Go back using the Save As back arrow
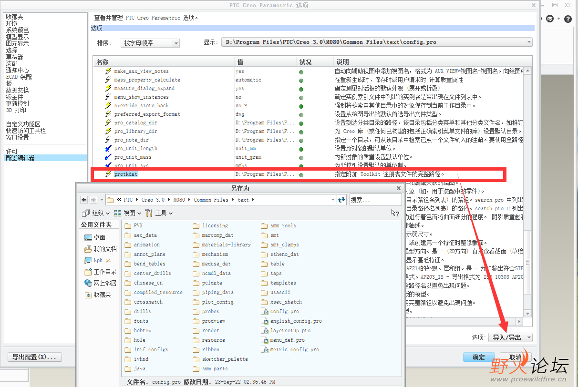The height and width of the screenshot is (387, 578). pyautogui.click(x=84, y=200)
